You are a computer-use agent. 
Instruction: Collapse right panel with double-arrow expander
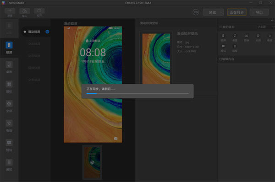click(x=272, y=21)
